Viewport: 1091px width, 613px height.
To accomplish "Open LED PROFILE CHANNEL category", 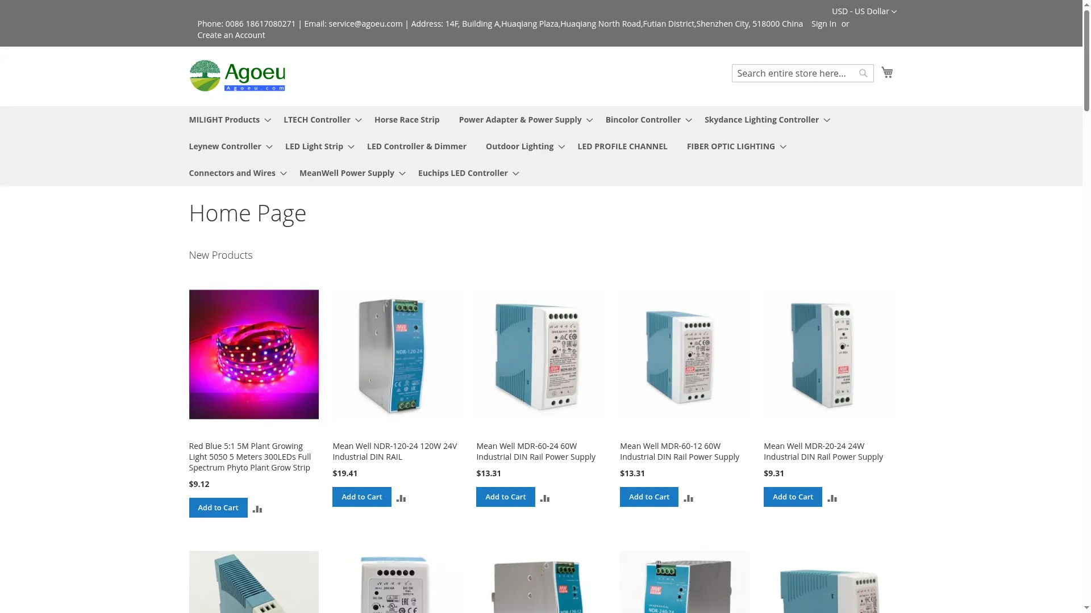I will [622, 146].
